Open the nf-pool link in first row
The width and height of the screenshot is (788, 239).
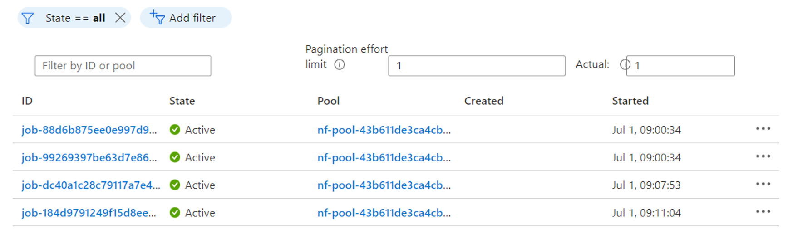click(384, 130)
